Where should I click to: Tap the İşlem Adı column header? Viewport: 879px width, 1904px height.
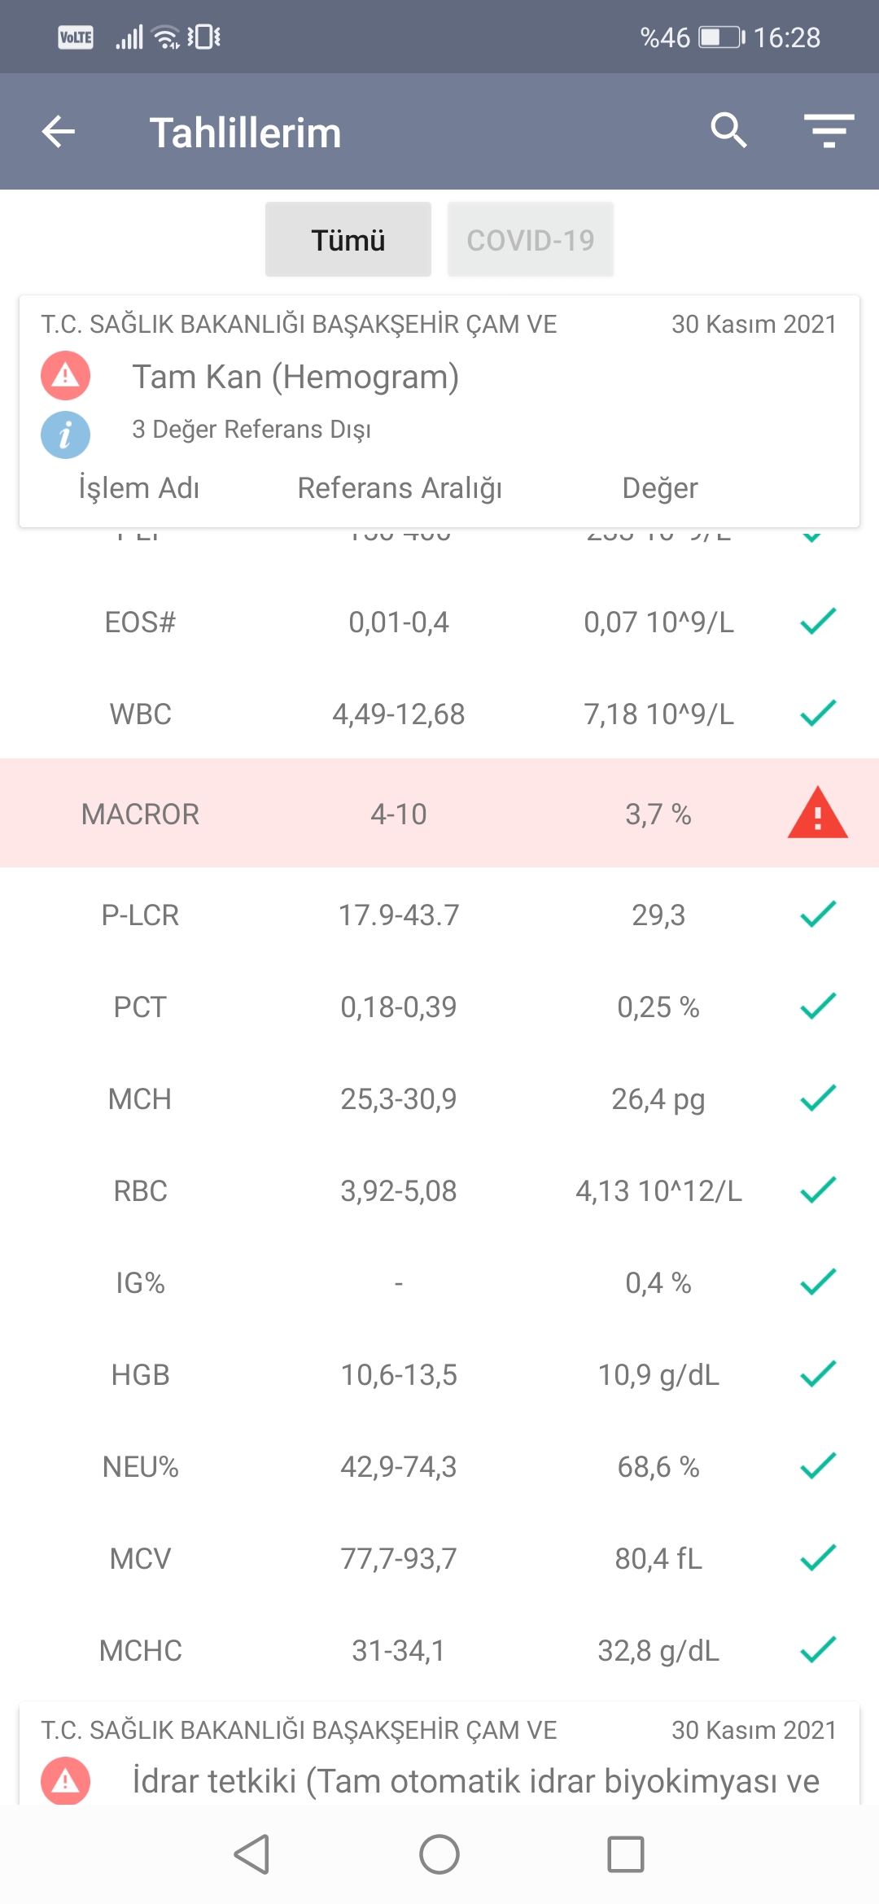point(139,488)
